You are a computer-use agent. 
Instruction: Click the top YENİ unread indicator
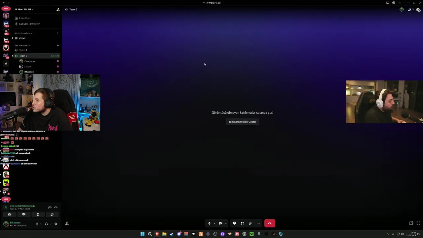(6, 9)
